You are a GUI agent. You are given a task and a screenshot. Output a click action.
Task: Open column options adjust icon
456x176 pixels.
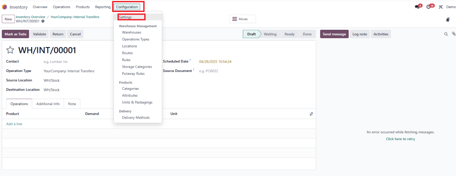(x=311, y=114)
